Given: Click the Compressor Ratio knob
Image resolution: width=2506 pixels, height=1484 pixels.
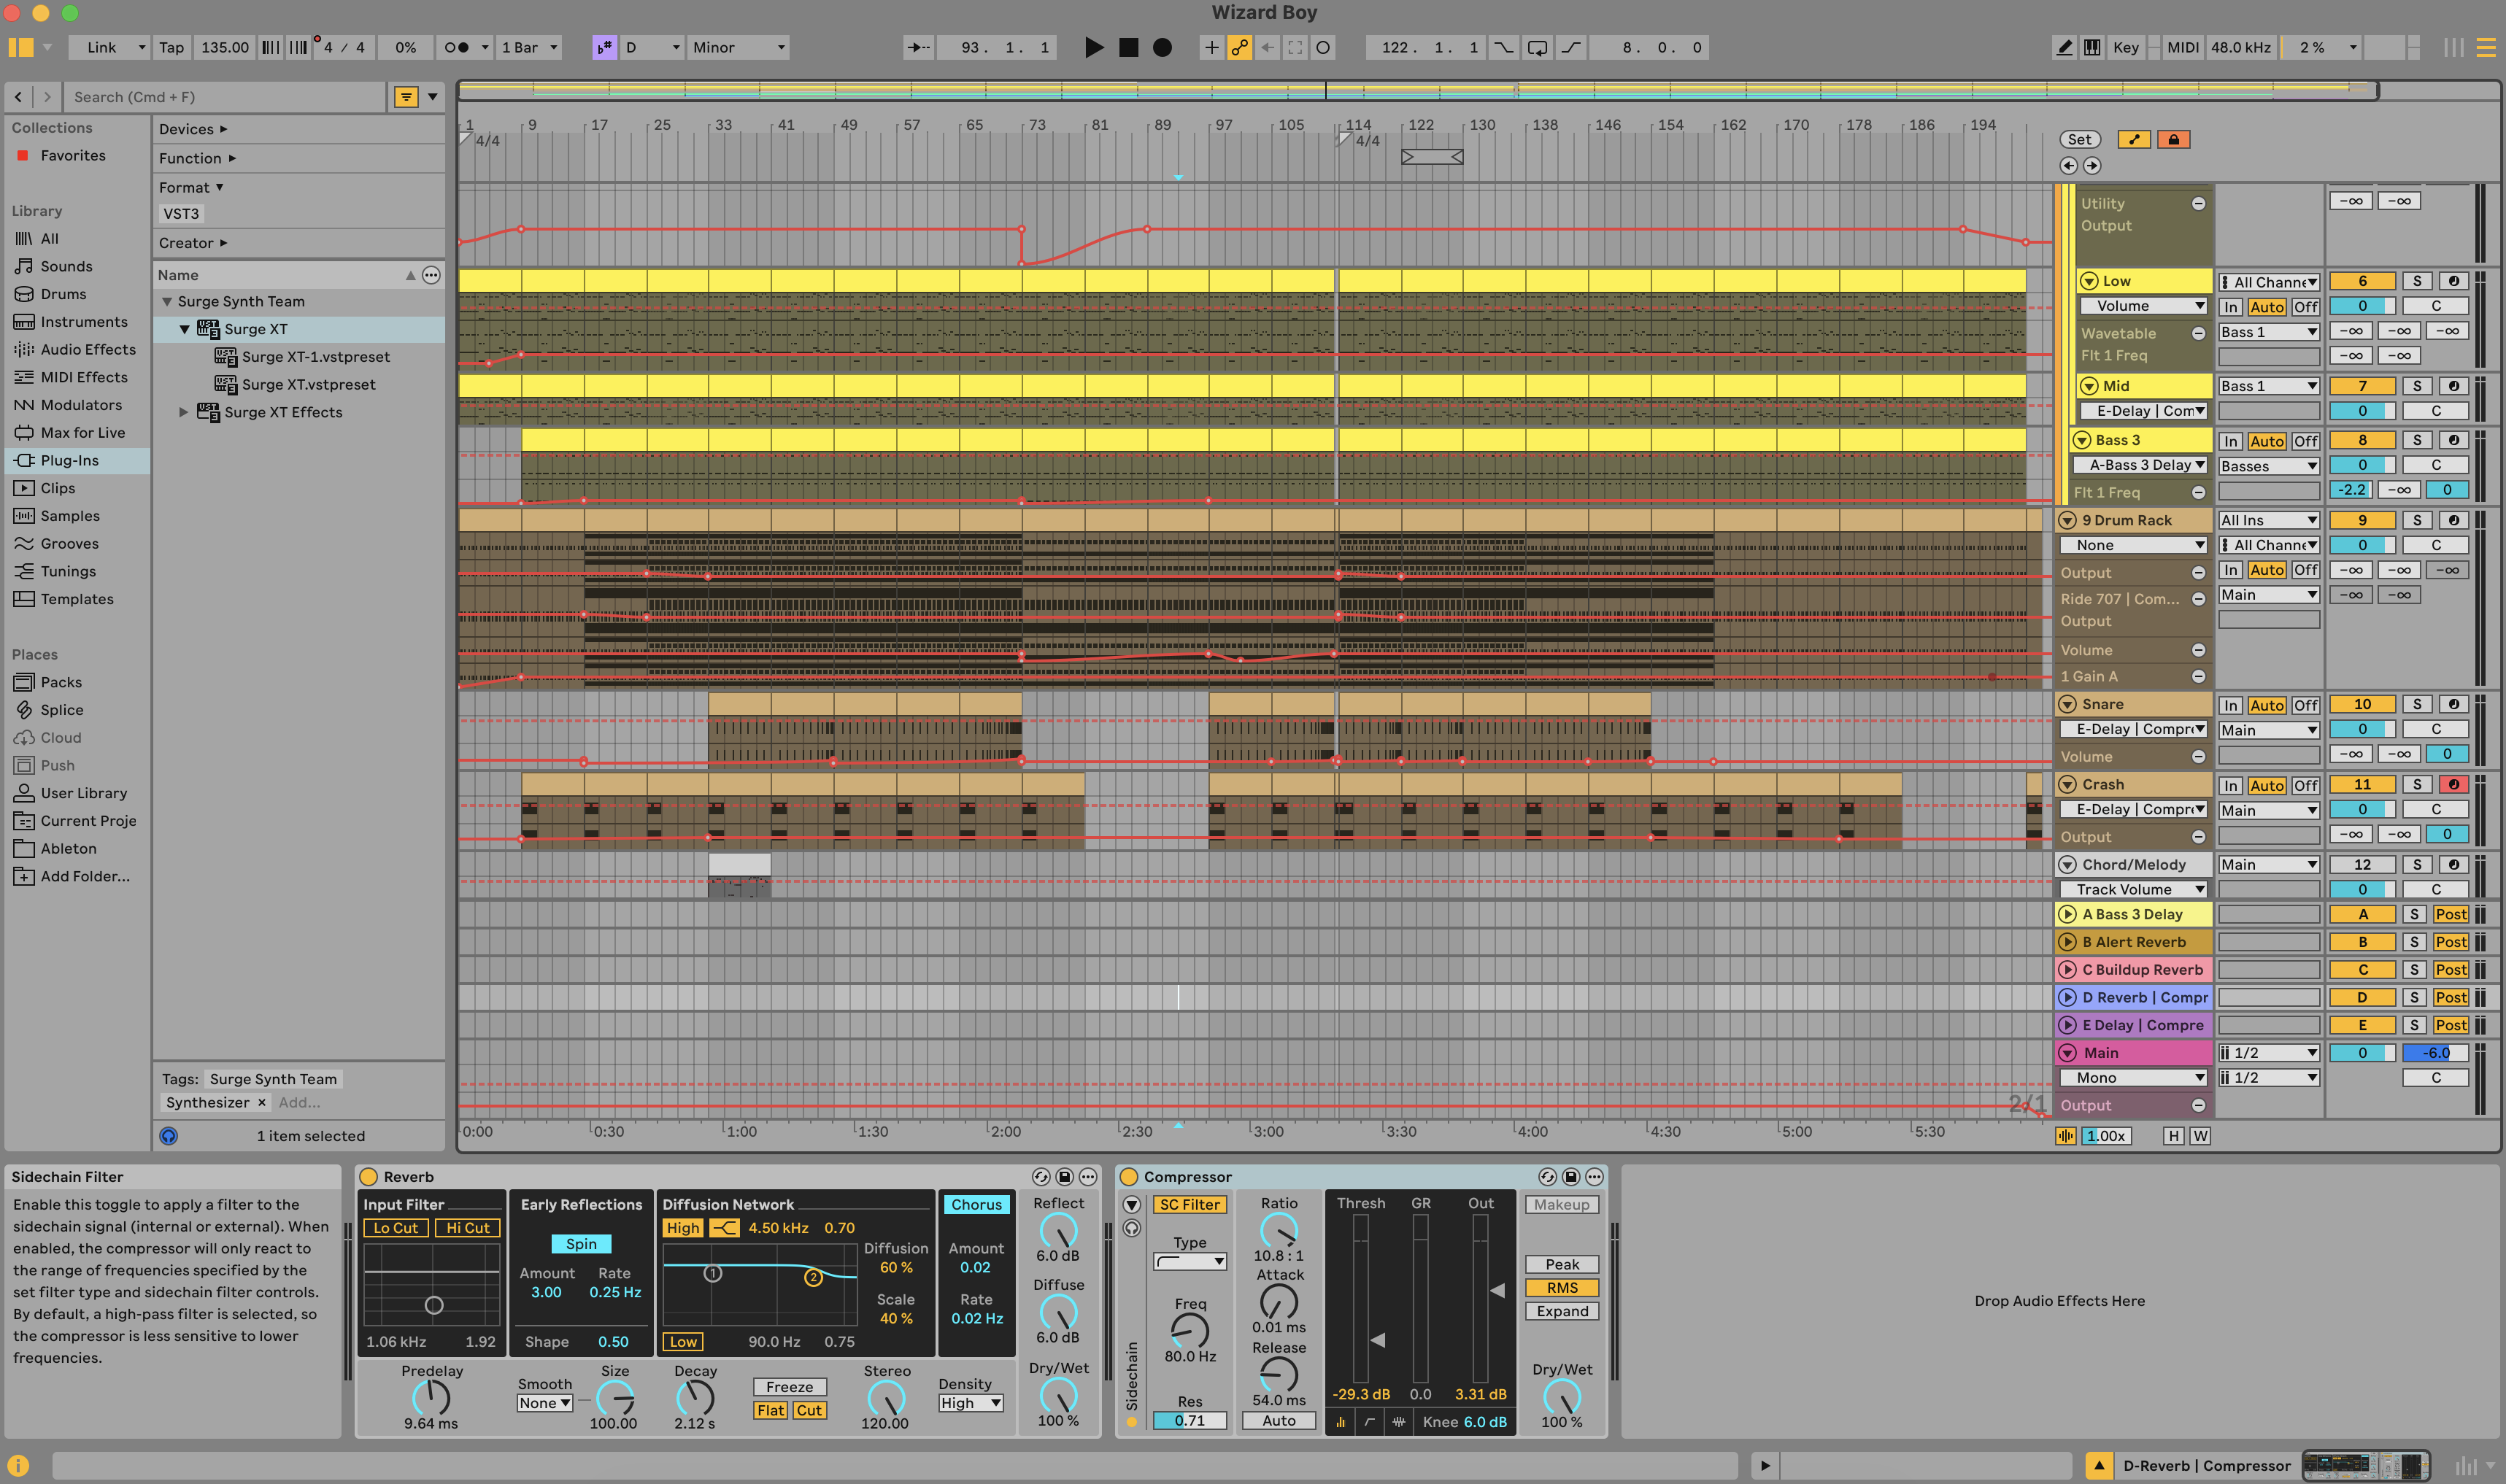Looking at the screenshot, I should [1279, 1230].
